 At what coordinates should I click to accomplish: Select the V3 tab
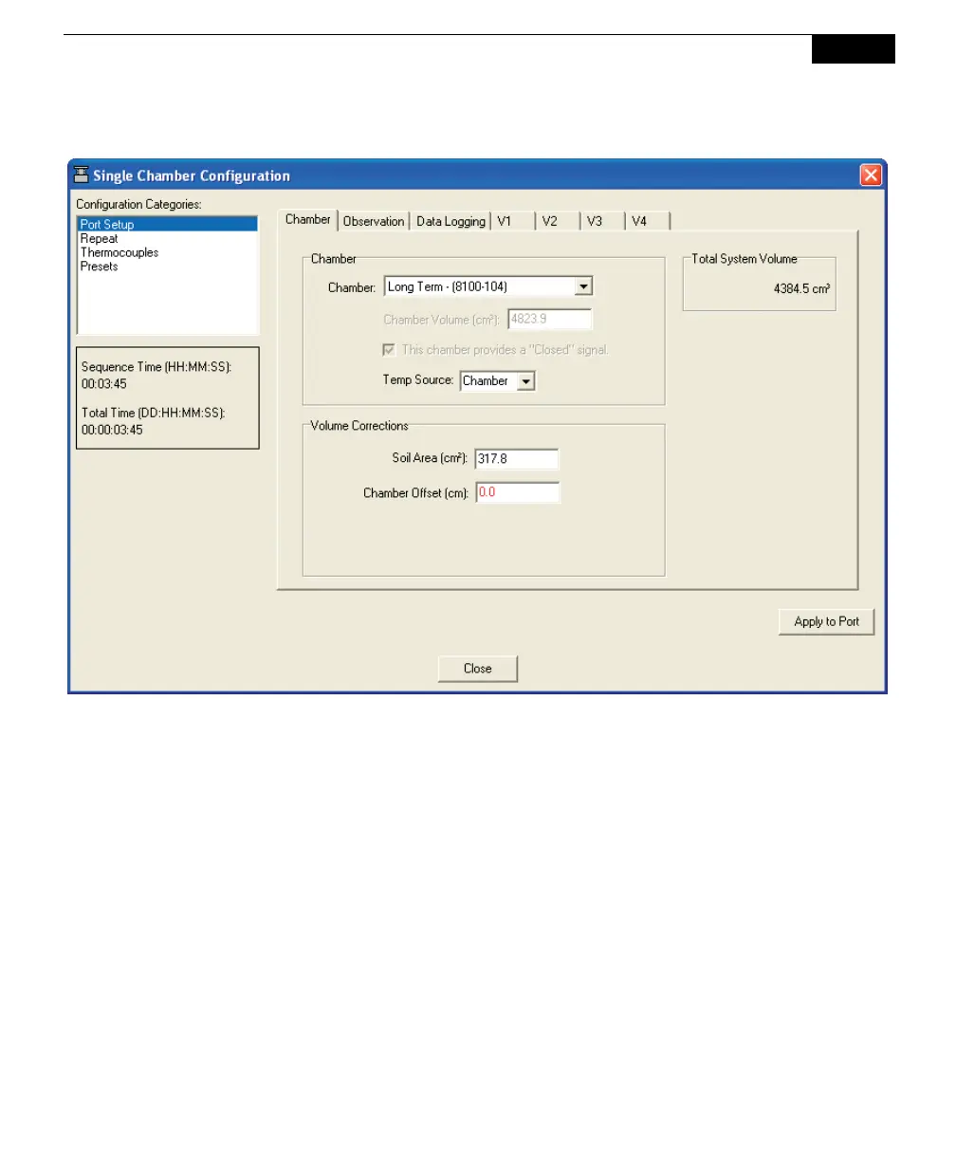[602, 221]
